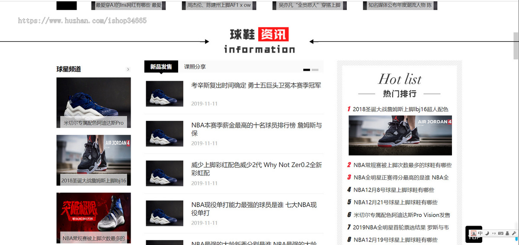Open the top link 周杰伦、陈建州上脚AF1
The image size is (519, 245).
[219, 5]
